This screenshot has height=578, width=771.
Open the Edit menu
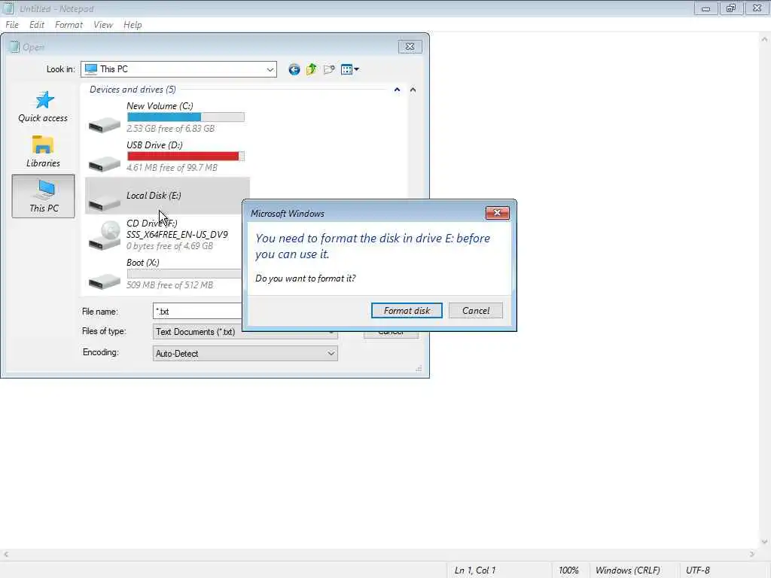point(37,25)
